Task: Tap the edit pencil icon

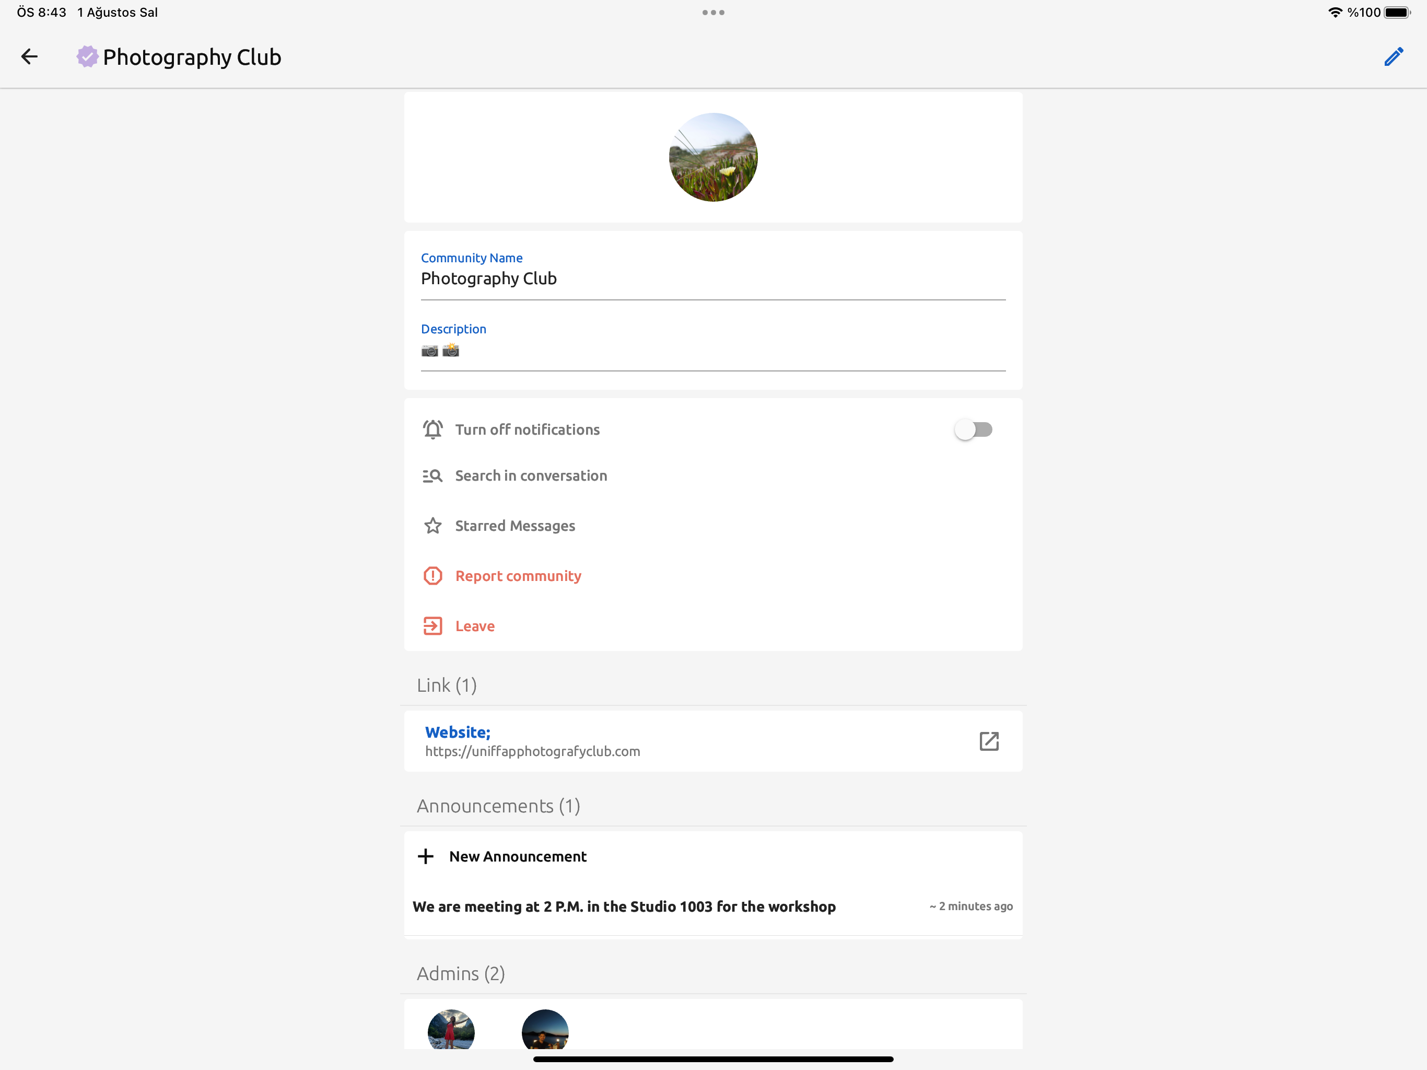Action: pos(1394,57)
